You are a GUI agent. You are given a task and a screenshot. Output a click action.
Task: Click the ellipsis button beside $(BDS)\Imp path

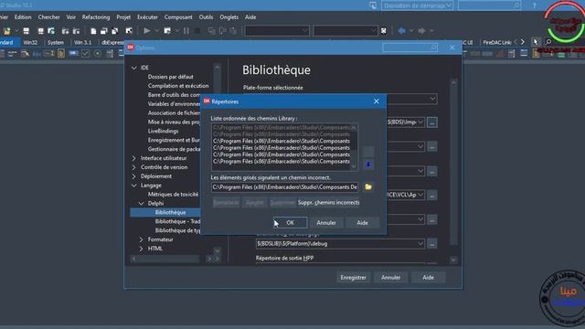point(432,122)
